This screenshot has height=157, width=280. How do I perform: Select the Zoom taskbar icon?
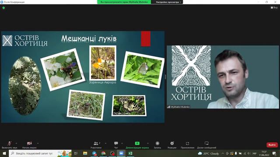[121, 153]
